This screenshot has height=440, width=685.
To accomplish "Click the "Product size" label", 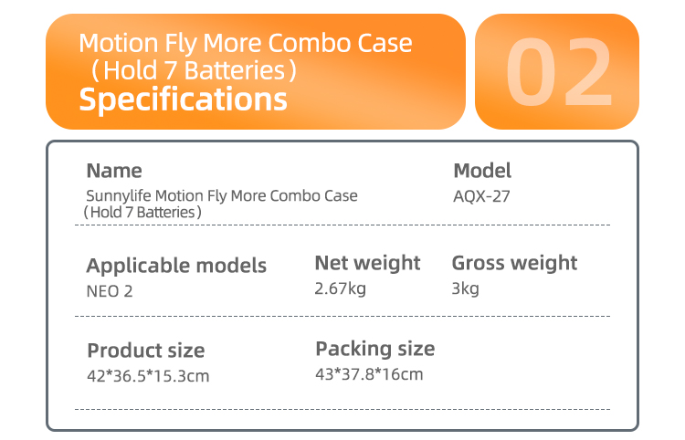I will coord(146,351).
